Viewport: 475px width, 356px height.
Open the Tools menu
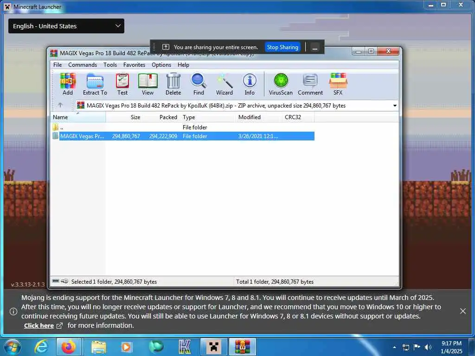(x=110, y=65)
